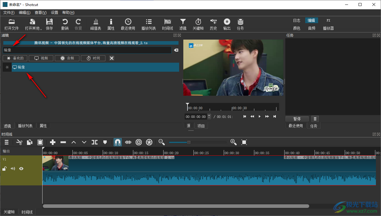Open the History panel from toolbar
Viewport: 381px width, 216px height.
coord(213,24)
